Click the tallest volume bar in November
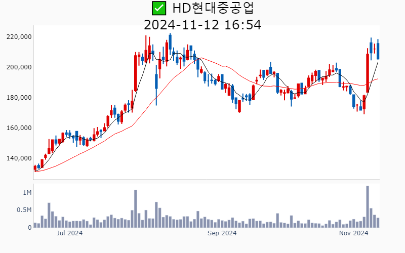The image size is (405, 253). [x=368, y=207]
